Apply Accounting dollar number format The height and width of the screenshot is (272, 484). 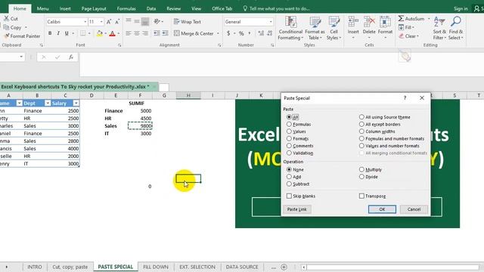(228, 33)
